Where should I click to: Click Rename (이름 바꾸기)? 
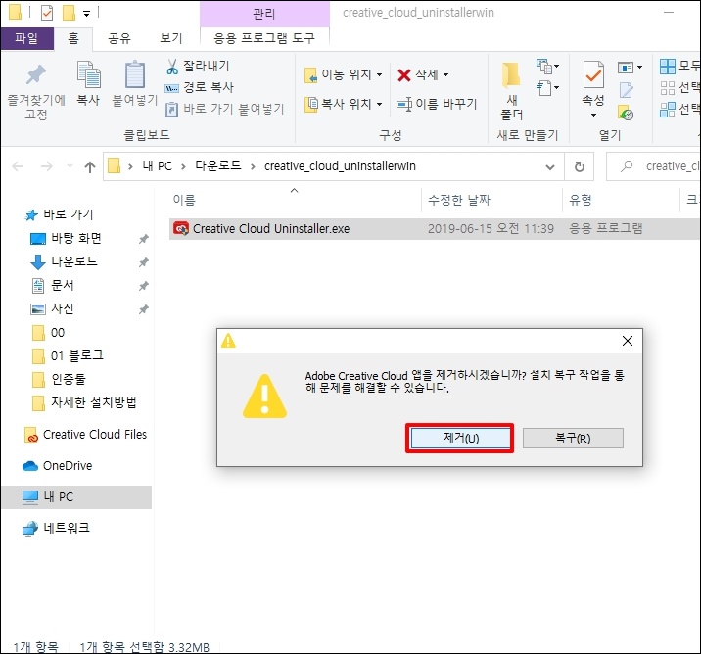437,104
